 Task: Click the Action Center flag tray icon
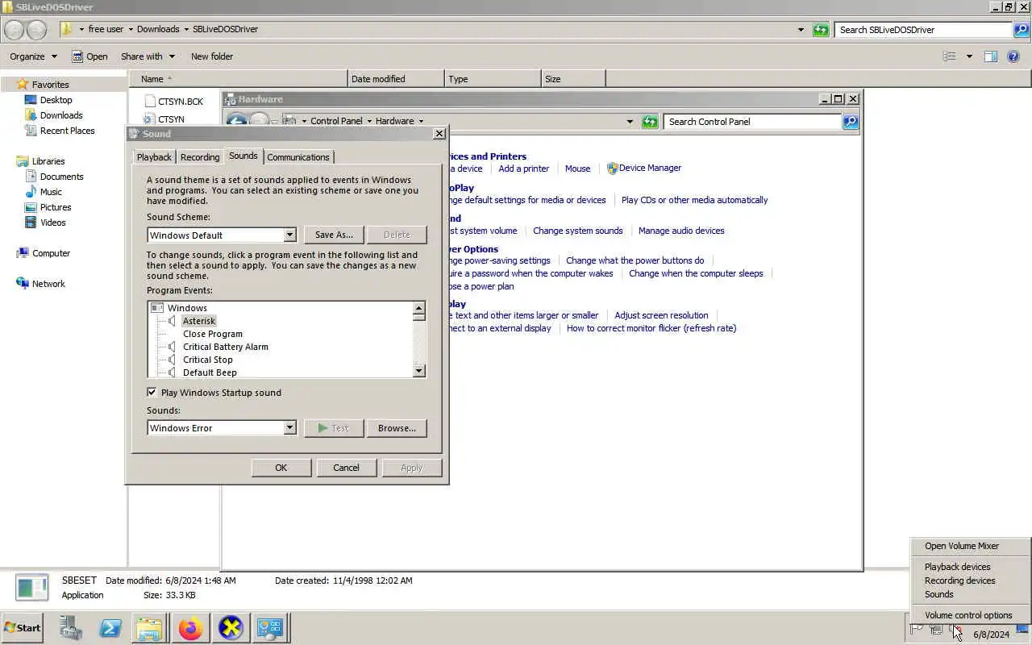pyautogui.click(x=917, y=630)
